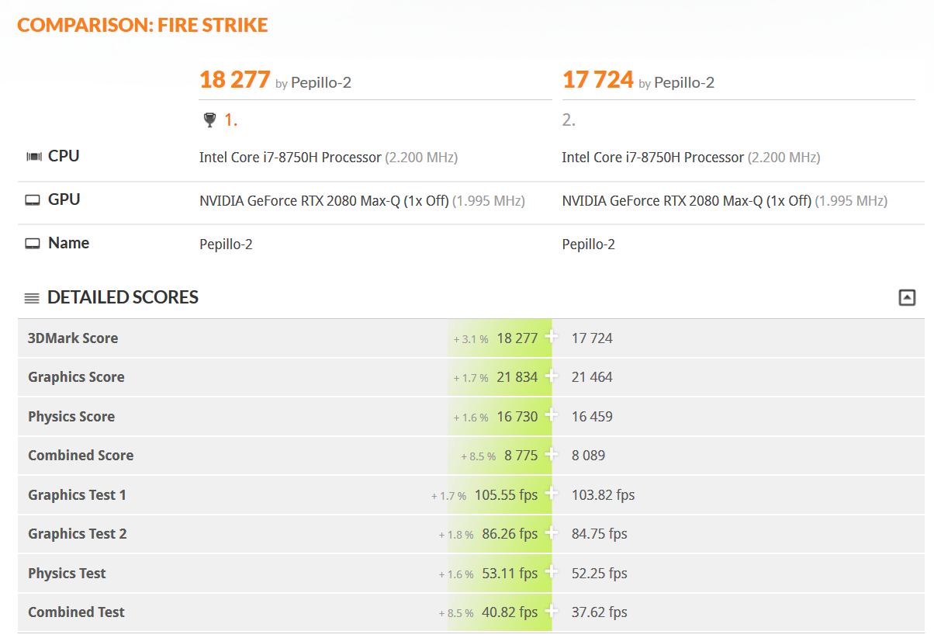The image size is (934, 638).
Task: Click the CPU chip icon
Action: click(33, 157)
